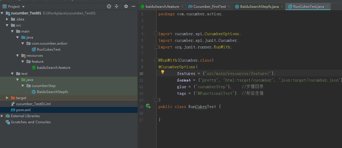342x148 pixels.
Task: Toggle fold marker beside import statements
Action: [156, 34]
